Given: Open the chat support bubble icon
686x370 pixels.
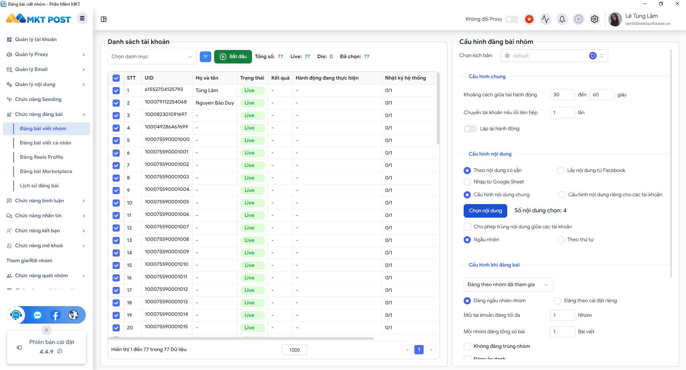Looking at the screenshot, I should [x=16, y=315].
